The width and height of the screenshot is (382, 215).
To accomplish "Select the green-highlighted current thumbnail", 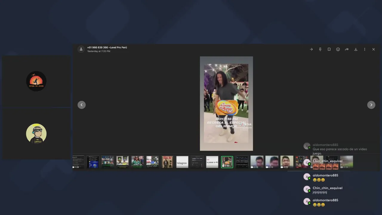I will [x=227, y=162].
